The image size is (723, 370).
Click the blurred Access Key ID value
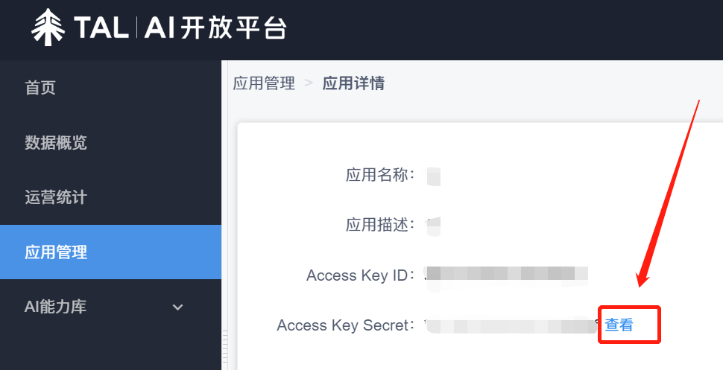(507, 274)
